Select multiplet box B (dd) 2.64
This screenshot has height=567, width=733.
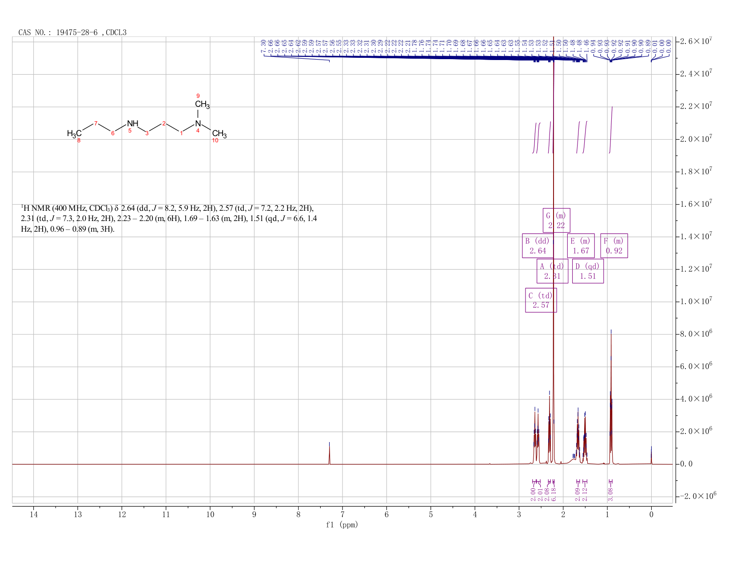tap(538, 246)
